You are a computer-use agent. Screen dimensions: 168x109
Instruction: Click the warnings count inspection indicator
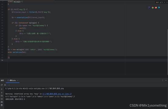click(x=158, y=2)
